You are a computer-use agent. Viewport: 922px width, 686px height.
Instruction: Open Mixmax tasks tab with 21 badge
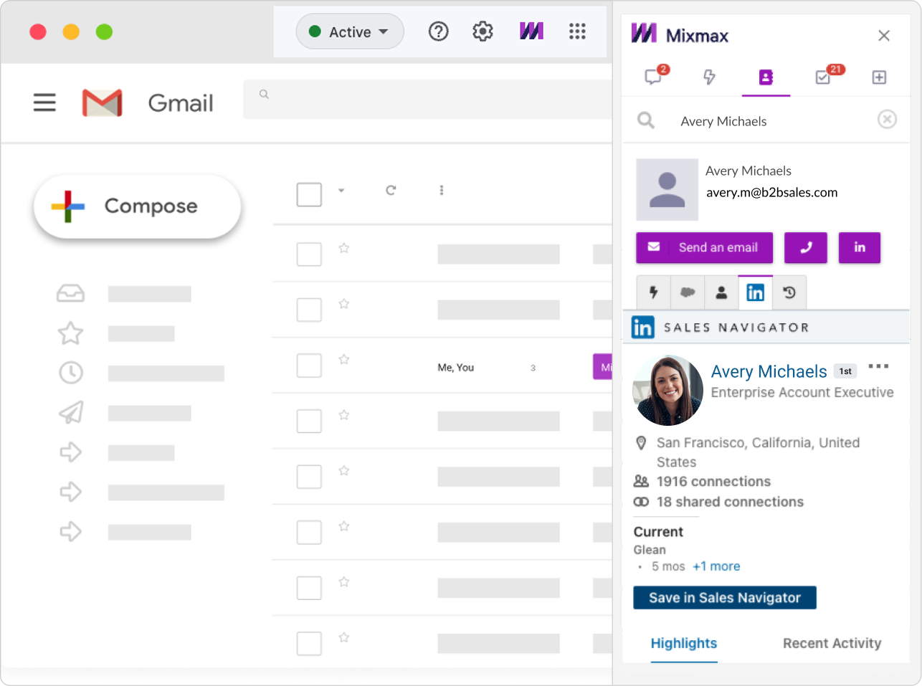point(828,75)
